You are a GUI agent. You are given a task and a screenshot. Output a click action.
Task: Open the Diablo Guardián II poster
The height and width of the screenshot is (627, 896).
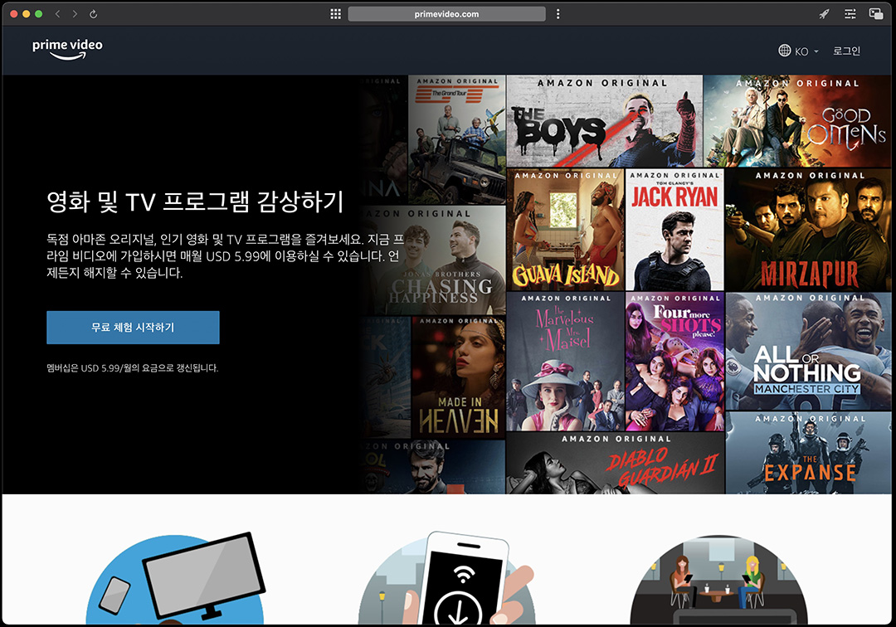tap(615, 463)
